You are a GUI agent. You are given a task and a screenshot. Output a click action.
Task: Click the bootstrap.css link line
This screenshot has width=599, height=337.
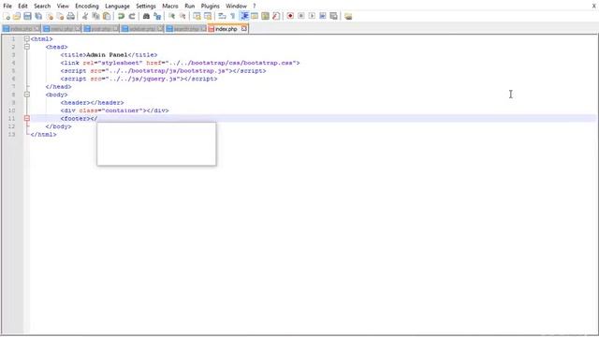180,63
